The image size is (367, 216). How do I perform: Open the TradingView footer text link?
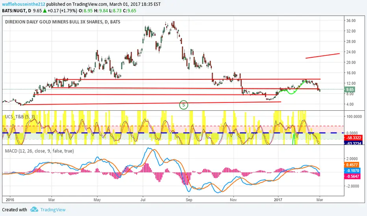(x=53, y=210)
